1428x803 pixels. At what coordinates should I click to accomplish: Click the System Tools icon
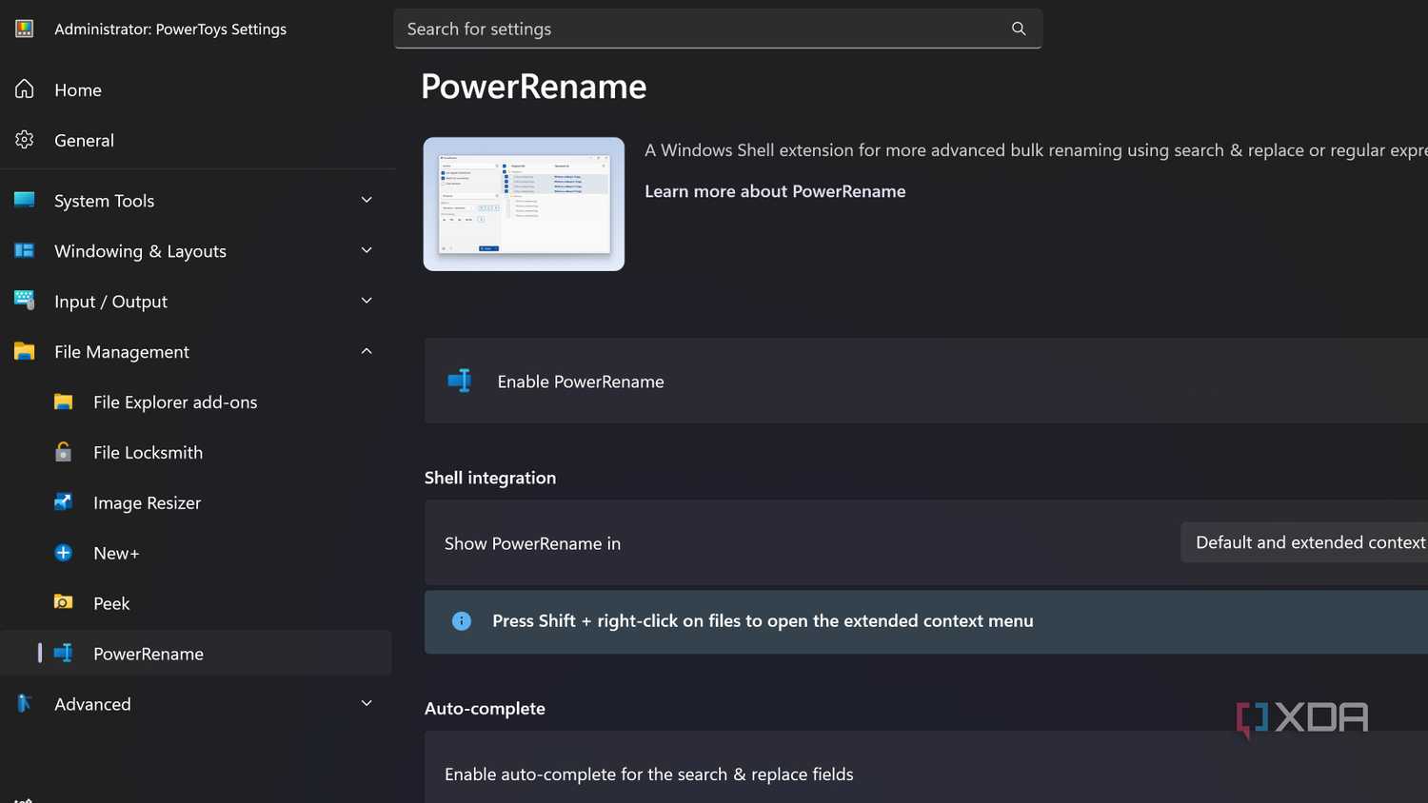pyautogui.click(x=24, y=200)
